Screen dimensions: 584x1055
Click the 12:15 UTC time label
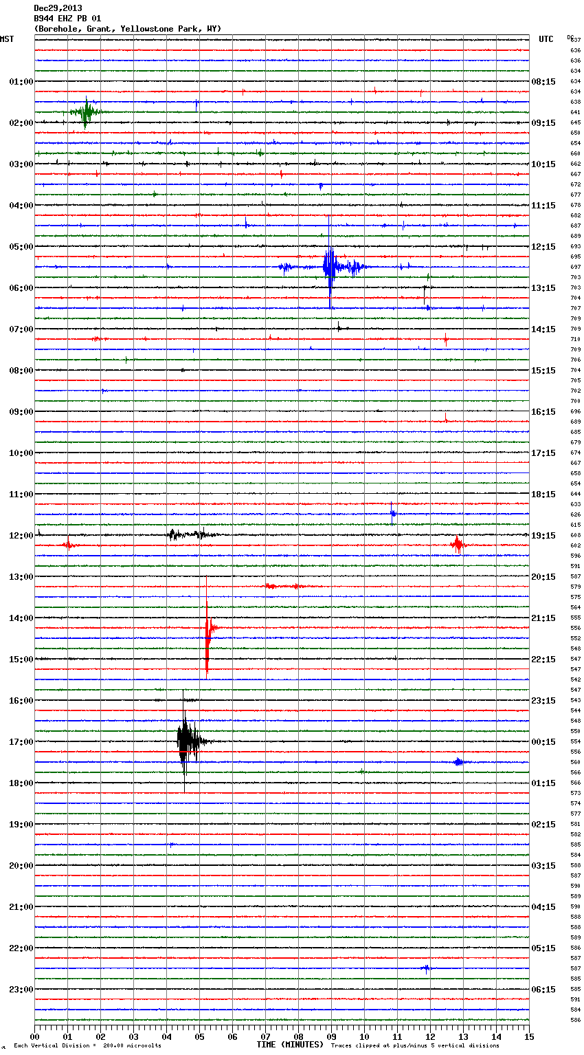click(543, 247)
